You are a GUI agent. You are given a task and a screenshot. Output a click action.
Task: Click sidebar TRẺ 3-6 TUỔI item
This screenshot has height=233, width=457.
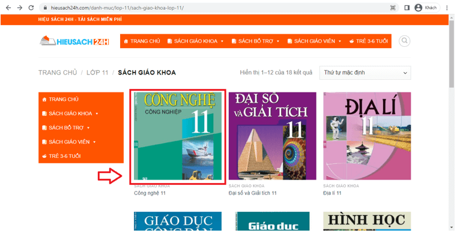coord(81,156)
